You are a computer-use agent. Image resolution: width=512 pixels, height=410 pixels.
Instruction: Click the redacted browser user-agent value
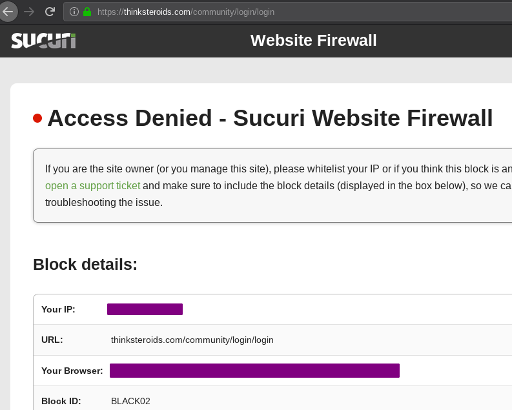pyautogui.click(x=254, y=371)
